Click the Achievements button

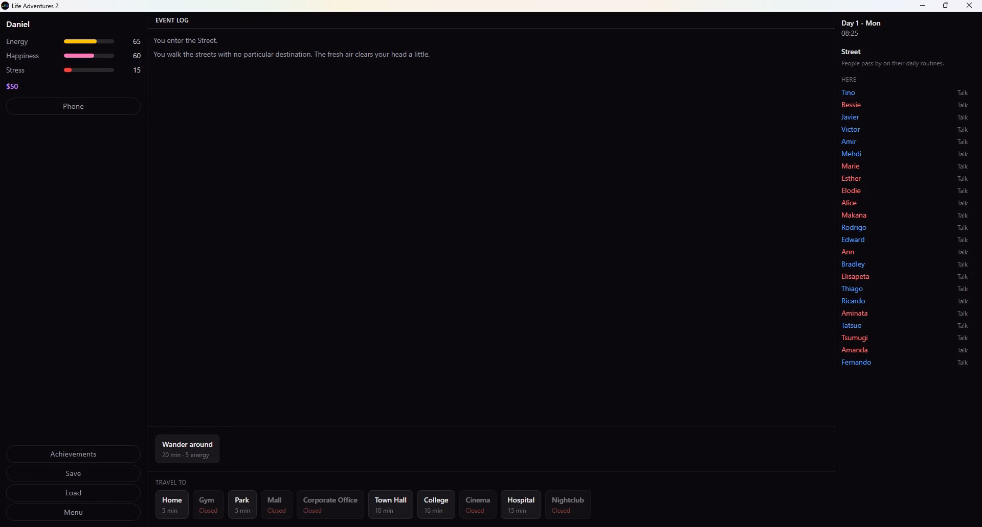click(73, 454)
